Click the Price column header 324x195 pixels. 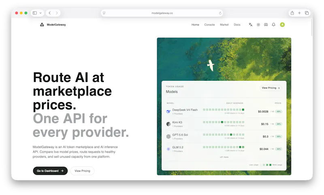click(x=278, y=103)
